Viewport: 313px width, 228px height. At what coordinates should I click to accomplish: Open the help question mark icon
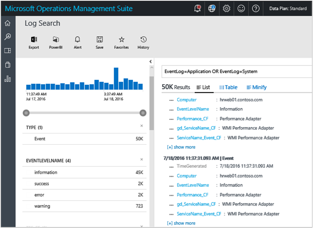pyautogui.click(x=256, y=8)
